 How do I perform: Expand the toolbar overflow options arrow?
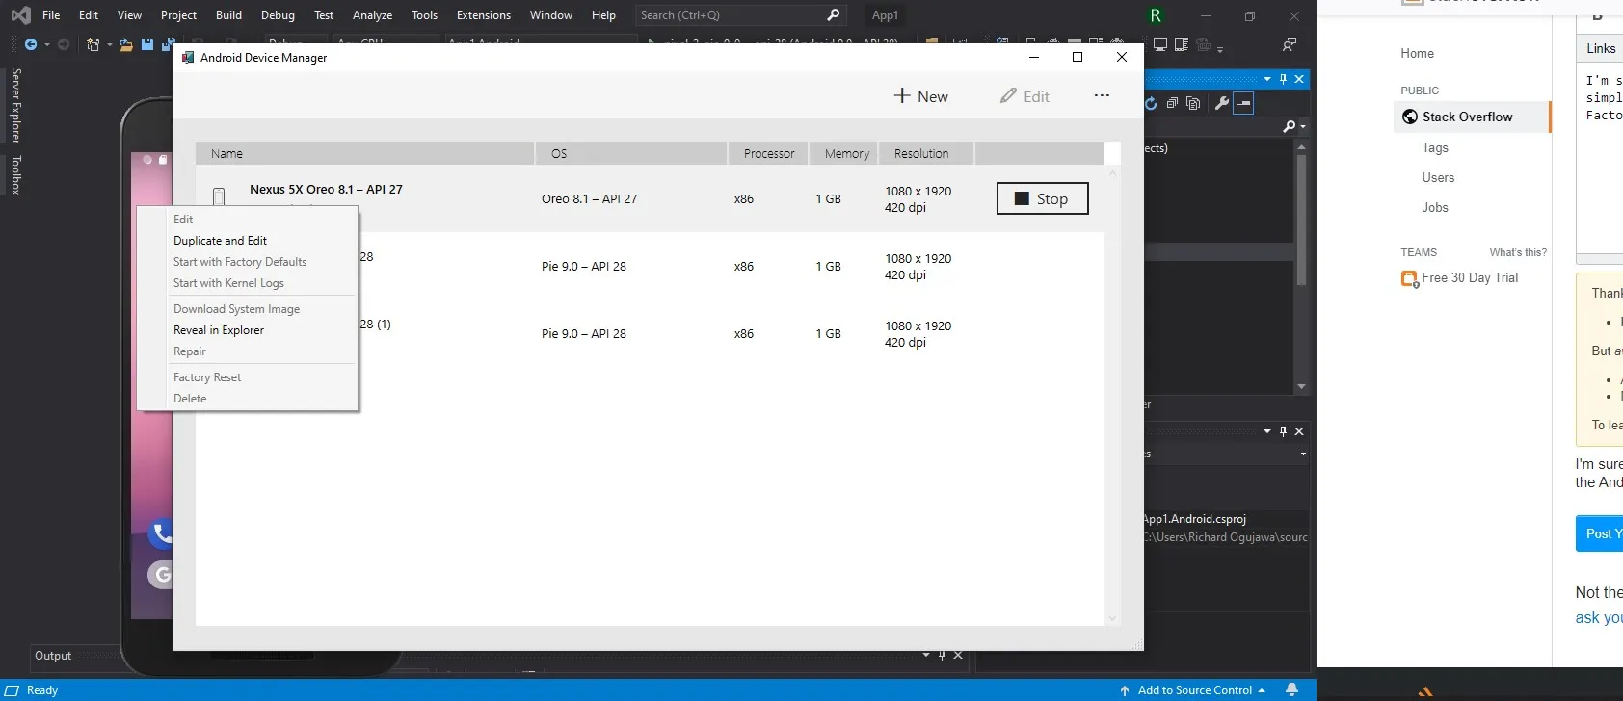(x=1220, y=48)
